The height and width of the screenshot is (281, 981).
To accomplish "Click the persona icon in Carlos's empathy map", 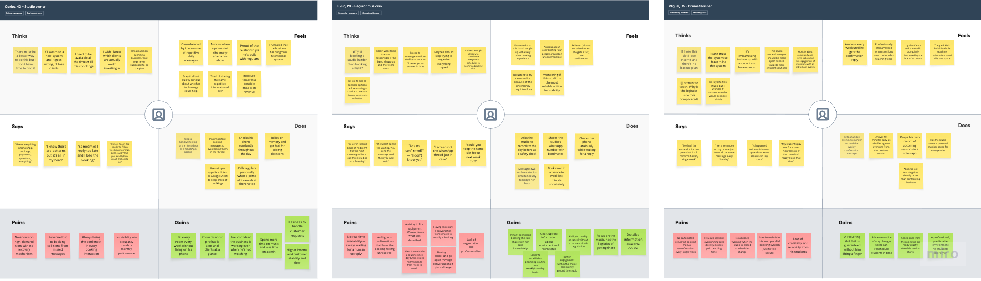I will coord(159,115).
